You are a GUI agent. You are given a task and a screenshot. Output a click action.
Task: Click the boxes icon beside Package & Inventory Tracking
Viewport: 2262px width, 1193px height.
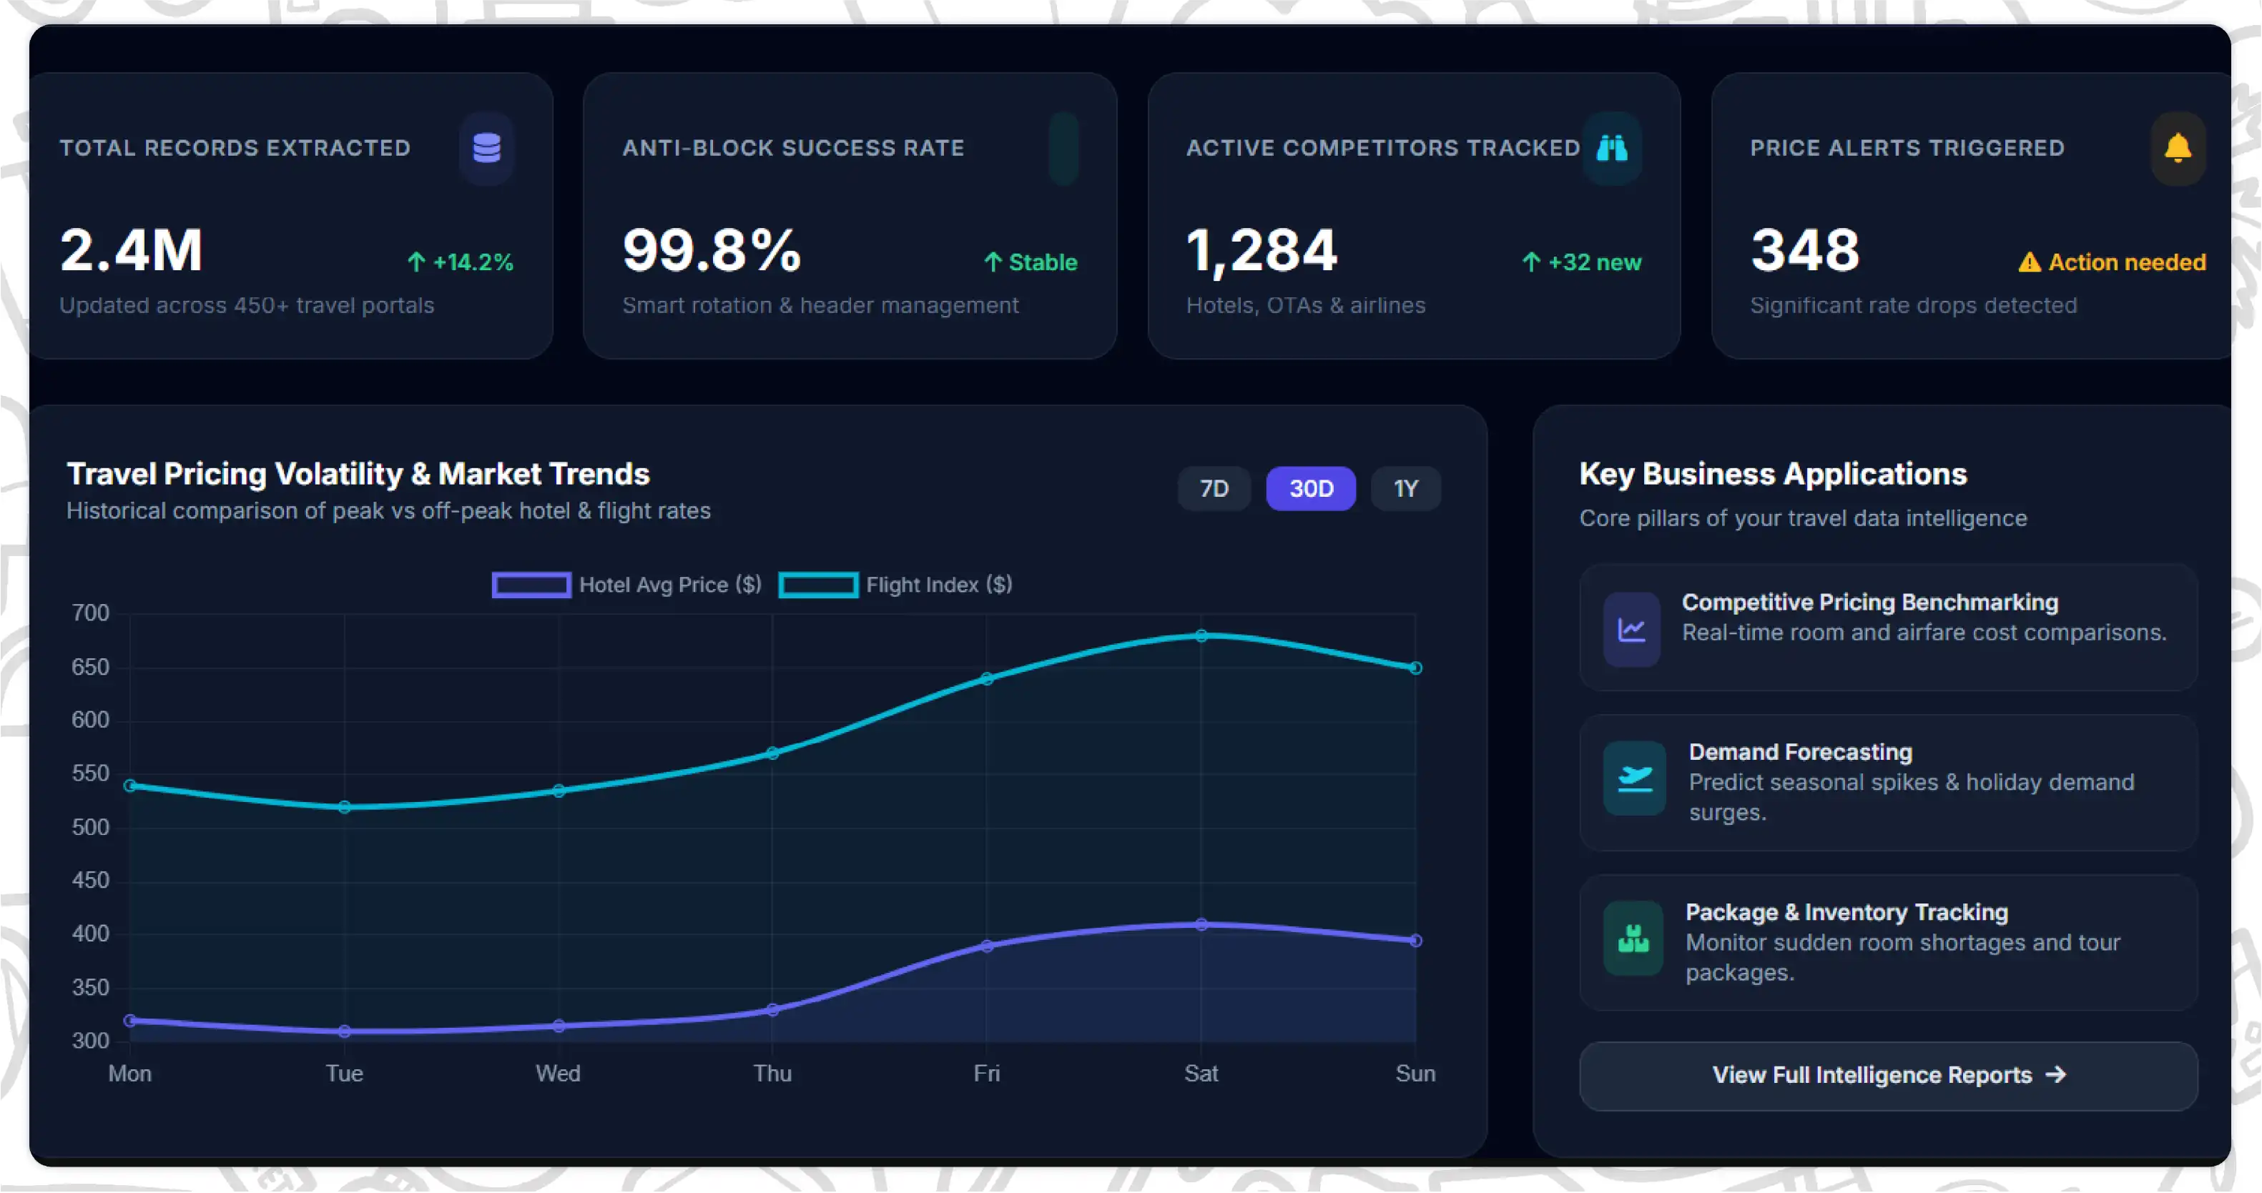(x=1633, y=939)
